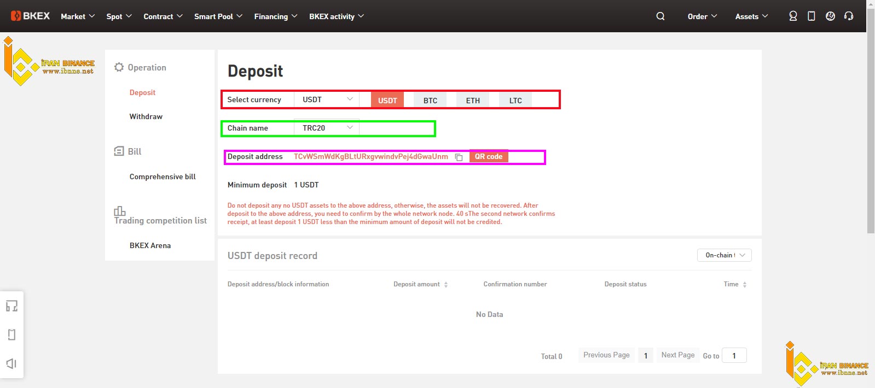The height and width of the screenshot is (388, 875).
Task: Go to the Previous Page
Action: (606, 355)
